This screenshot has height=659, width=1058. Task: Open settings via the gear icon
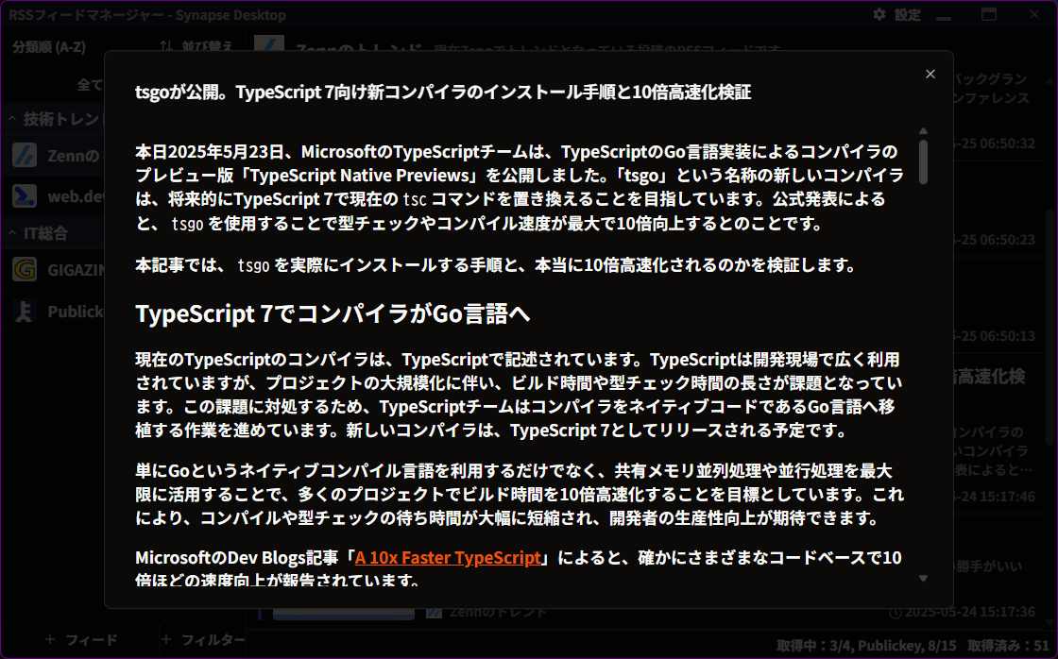coord(879,15)
